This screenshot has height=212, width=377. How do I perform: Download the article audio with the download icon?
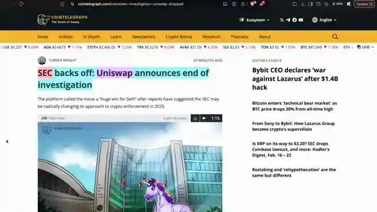click(195, 118)
